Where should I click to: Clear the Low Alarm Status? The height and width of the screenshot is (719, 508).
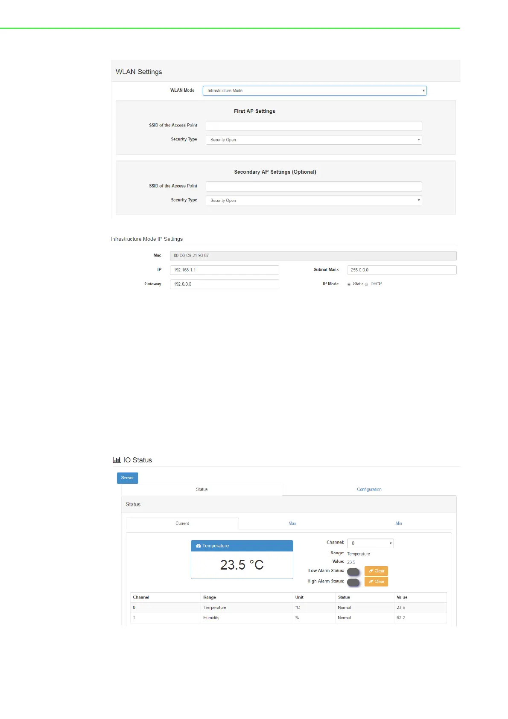(376, 571)
